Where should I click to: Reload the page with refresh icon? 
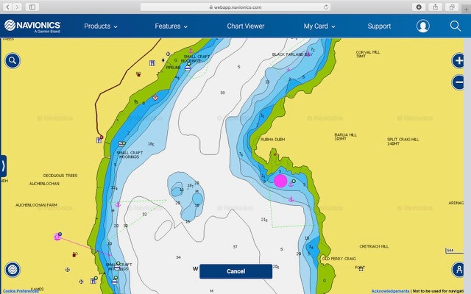[x=326, y=7]
